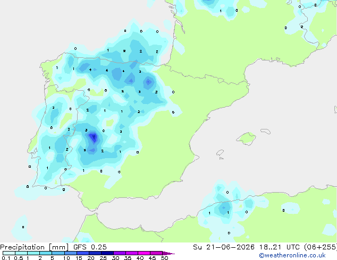
Task: Click the 45–50 mm legend color box
Action: point(156,253)
